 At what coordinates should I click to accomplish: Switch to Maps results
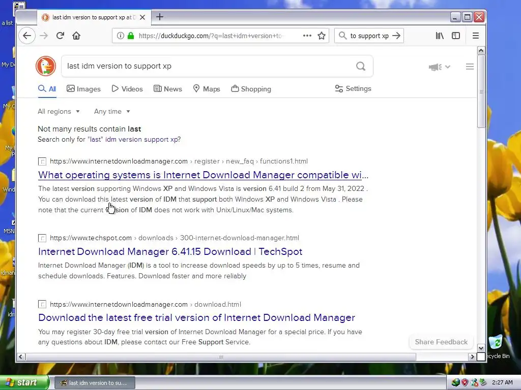coord(207,89)
